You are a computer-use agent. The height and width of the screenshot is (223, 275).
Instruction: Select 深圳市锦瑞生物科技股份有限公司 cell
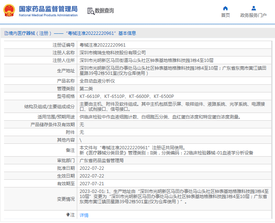pos(113,53)
